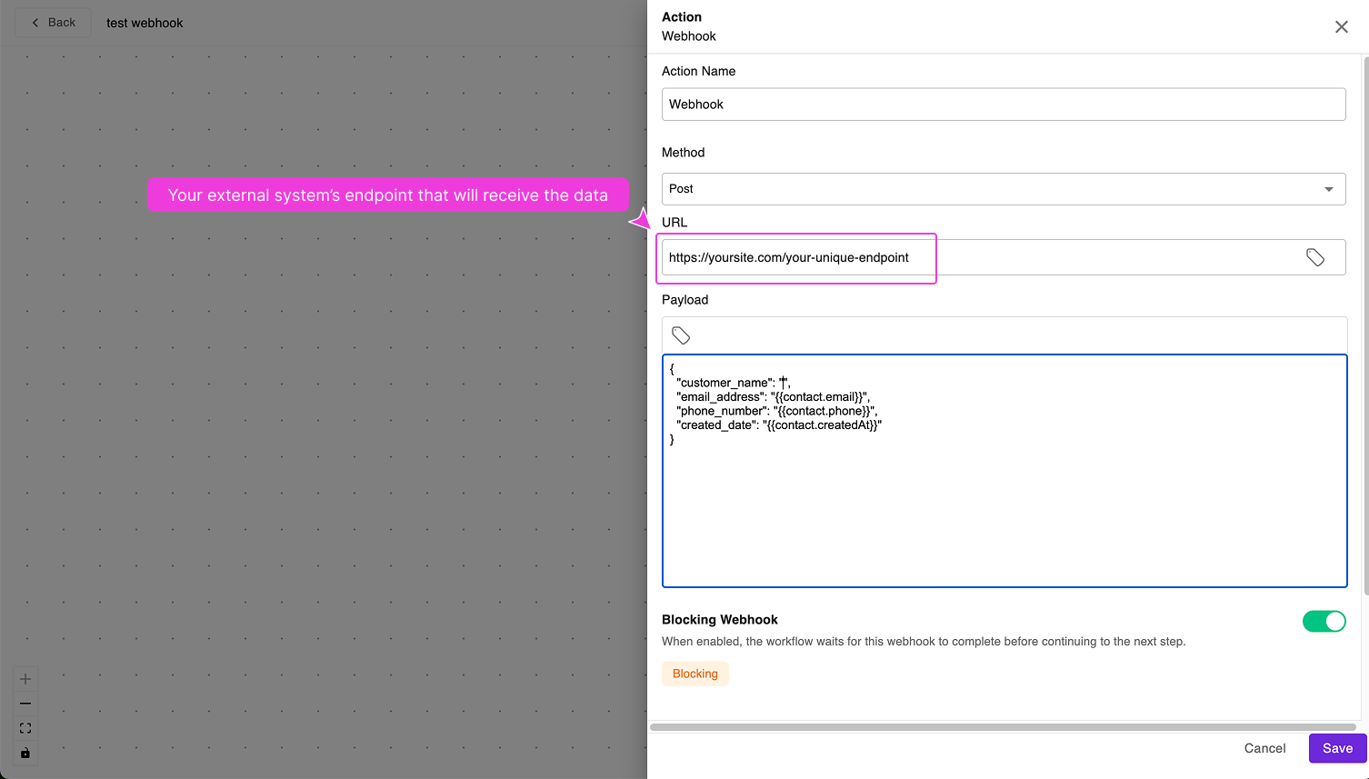Zoom into the canvas using the plus icon
This screenshot has width=1369, height=779.
pyautogui.click(x=25, y=678)
